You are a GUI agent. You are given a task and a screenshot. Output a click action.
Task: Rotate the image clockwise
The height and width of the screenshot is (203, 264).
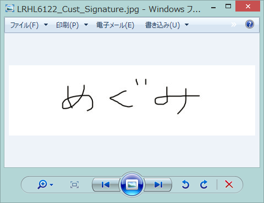[204, 184]
